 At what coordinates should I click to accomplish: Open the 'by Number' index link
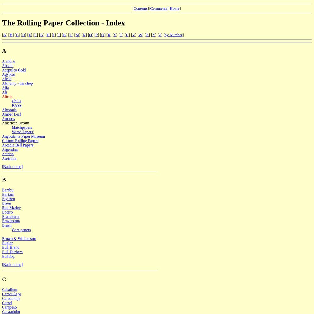coord(174,35)
